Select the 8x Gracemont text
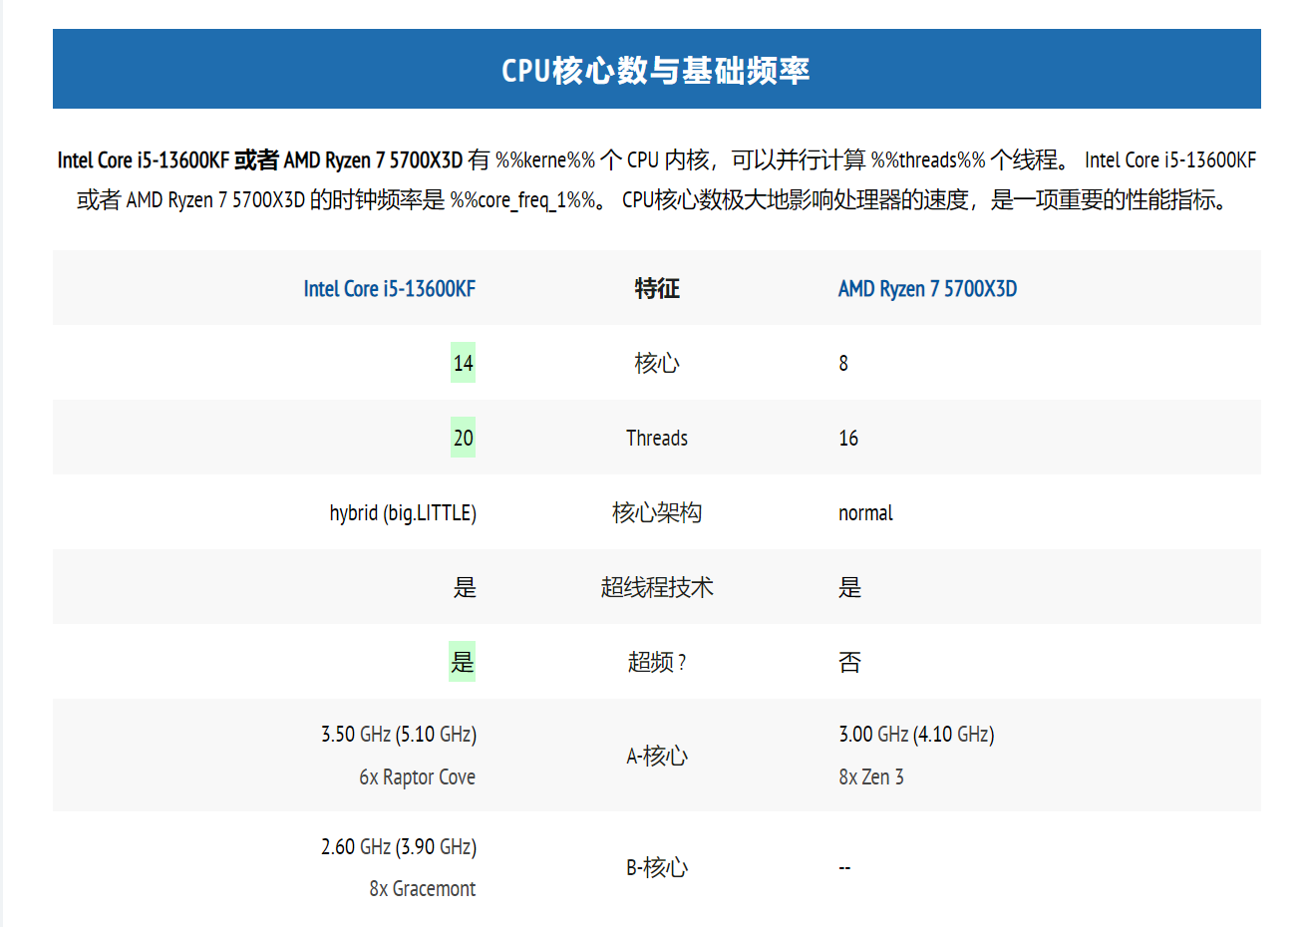Viewport: 1310px width, 927px height. point(422,888)
